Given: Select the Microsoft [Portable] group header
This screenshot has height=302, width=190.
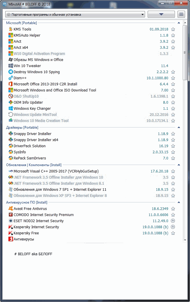Looking at the screenshot, I should coord(21,23).
